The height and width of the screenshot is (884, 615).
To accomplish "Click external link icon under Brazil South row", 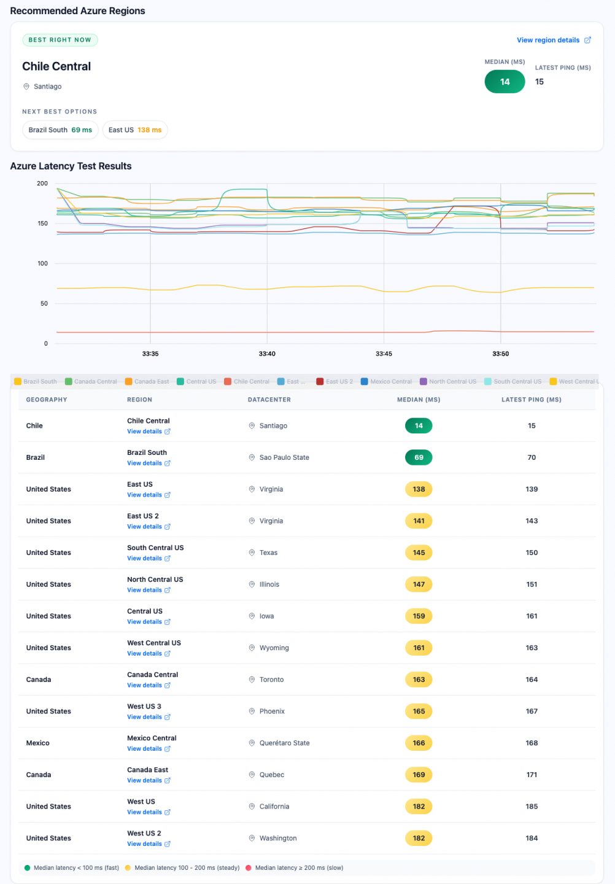I will coord(168,463).
